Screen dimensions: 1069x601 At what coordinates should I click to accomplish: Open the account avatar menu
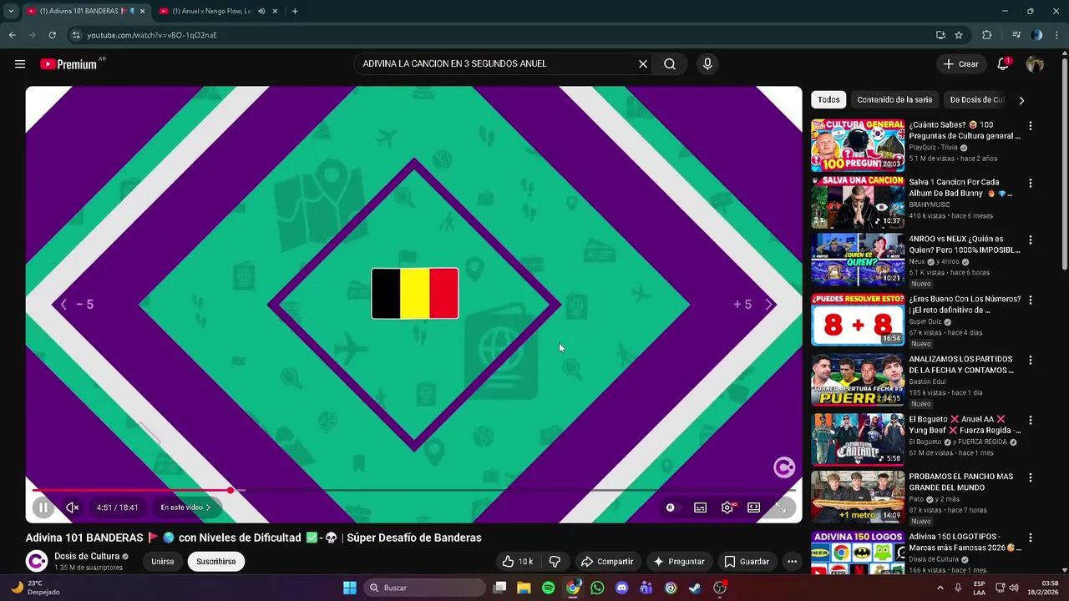[x=1035, y=64]
